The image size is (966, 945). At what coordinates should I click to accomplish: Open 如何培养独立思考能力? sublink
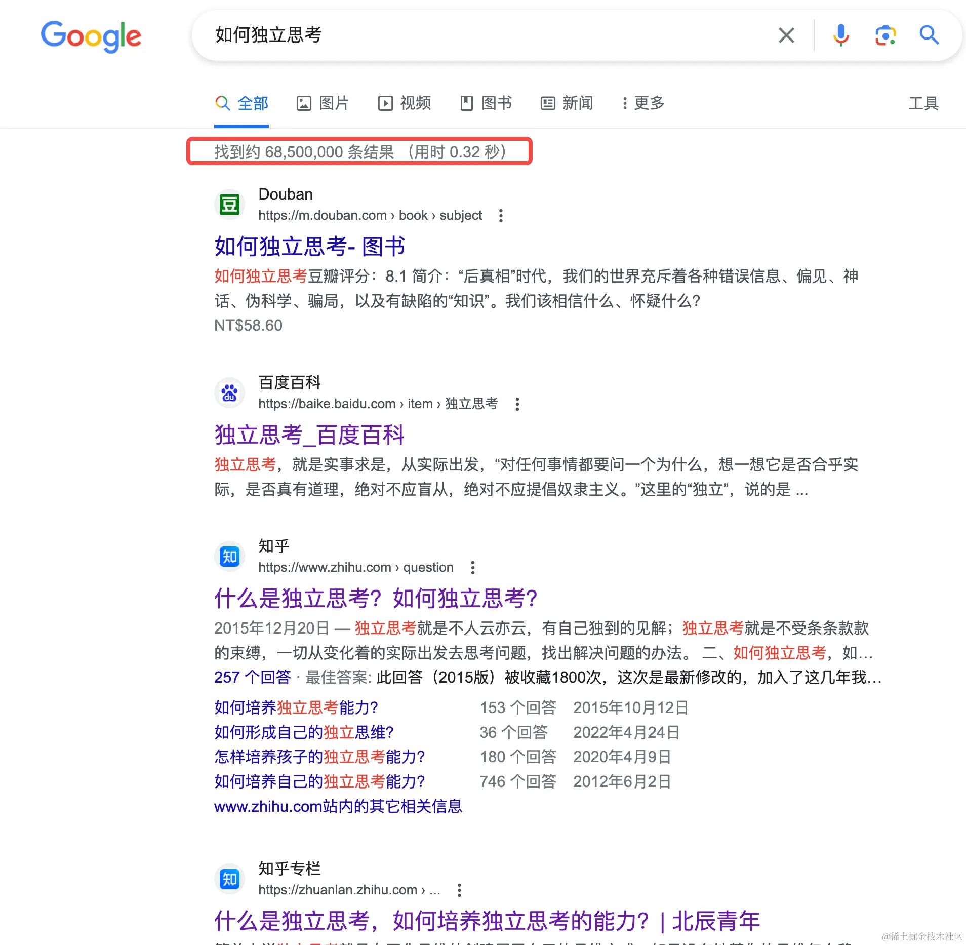296,707
